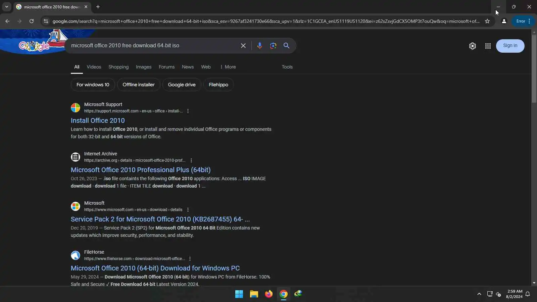The image size is (537, 302).
Task: Click the magnifying glass search button
Action: coord(286,46)
